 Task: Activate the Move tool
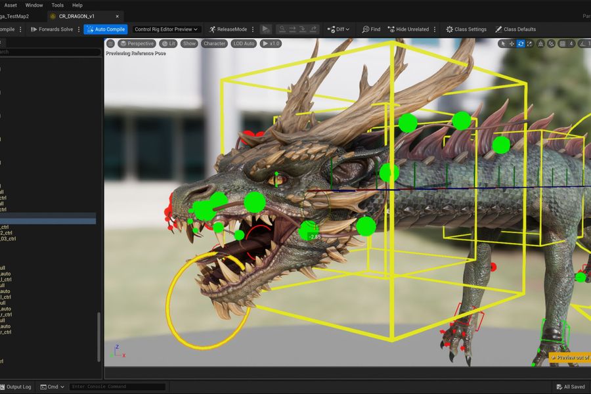click(x=512, y=44)
